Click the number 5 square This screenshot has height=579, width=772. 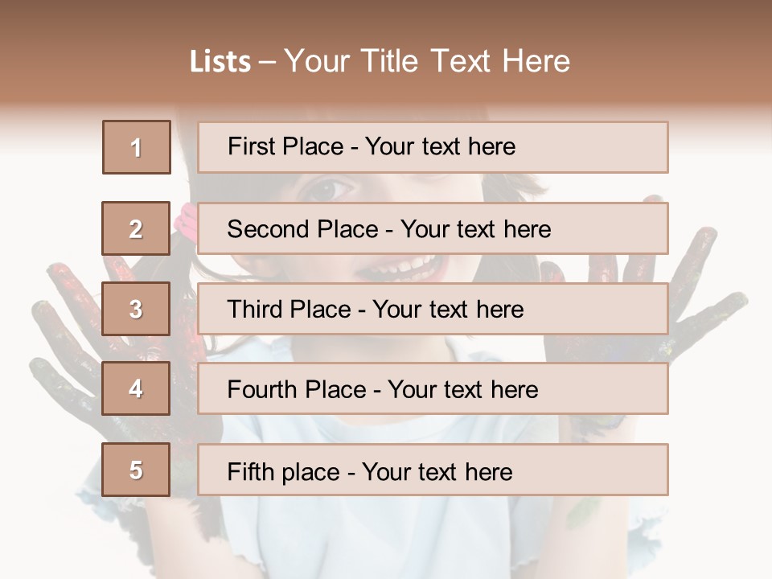click(x=136, y=470)
